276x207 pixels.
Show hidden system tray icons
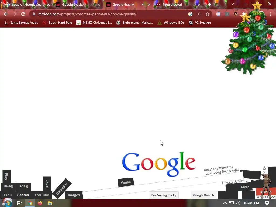tap(225, 203)
